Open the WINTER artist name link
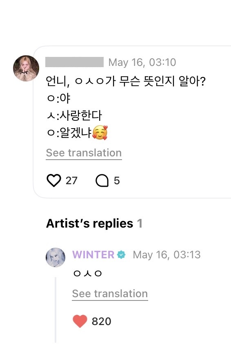The image size is (231, 350). 93,255
